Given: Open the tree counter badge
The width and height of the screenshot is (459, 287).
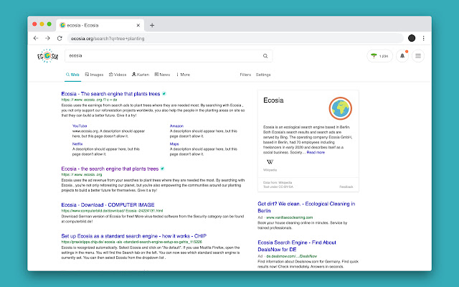Looking at the screenshot, I should tap(378, 56).
